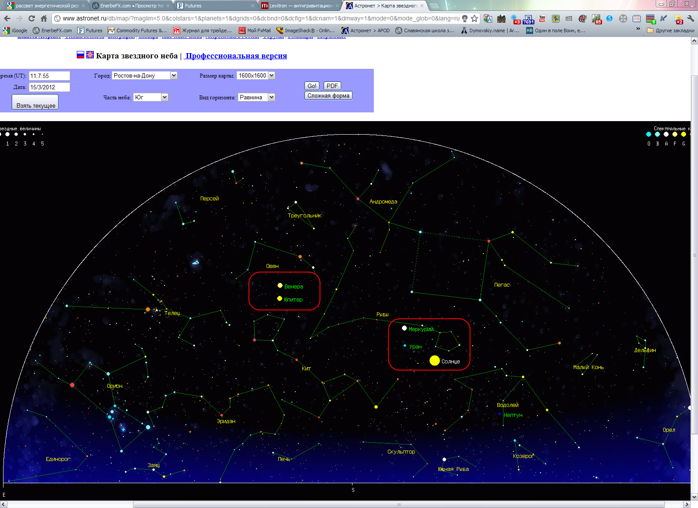Switch language via the British flag icon
Screen dimensions: 698x508
[90, 55]
